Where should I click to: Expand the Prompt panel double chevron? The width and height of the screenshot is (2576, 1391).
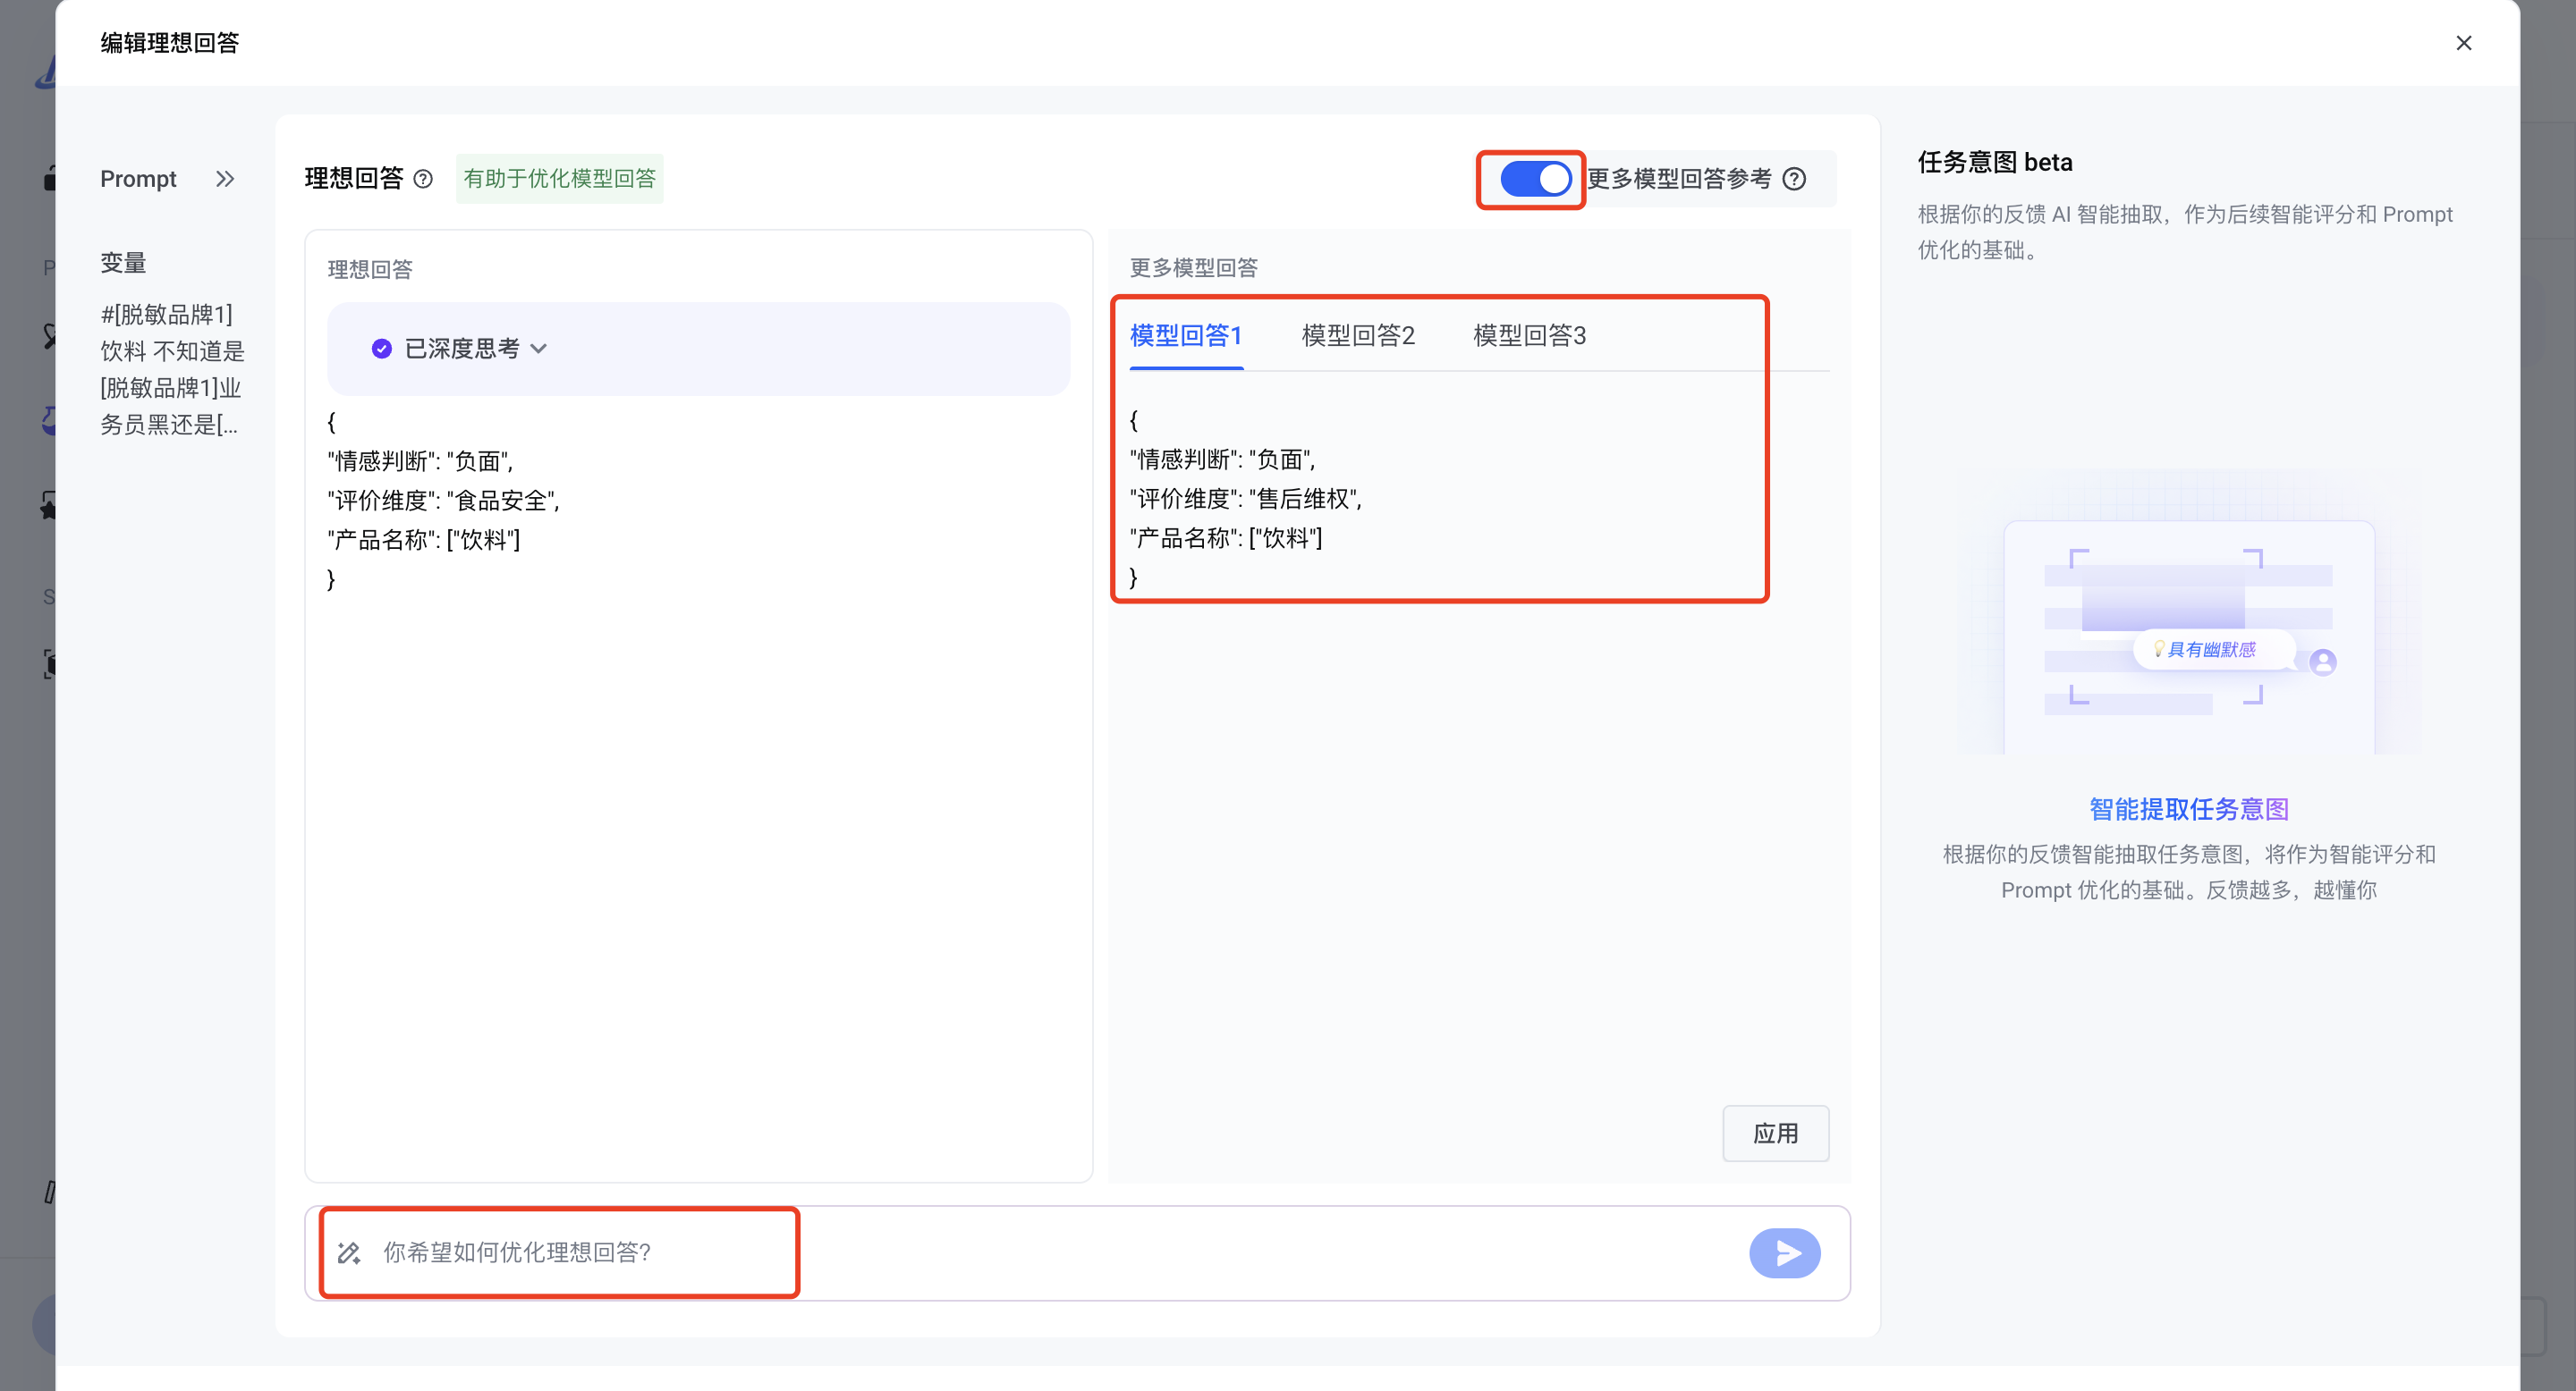click(225, 179)
